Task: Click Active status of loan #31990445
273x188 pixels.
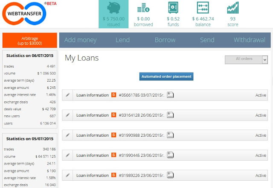Action: pos(261,155)
